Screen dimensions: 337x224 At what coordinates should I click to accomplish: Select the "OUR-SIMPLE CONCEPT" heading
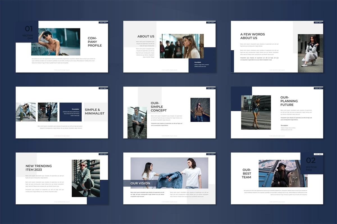click(x=159, y=107)
